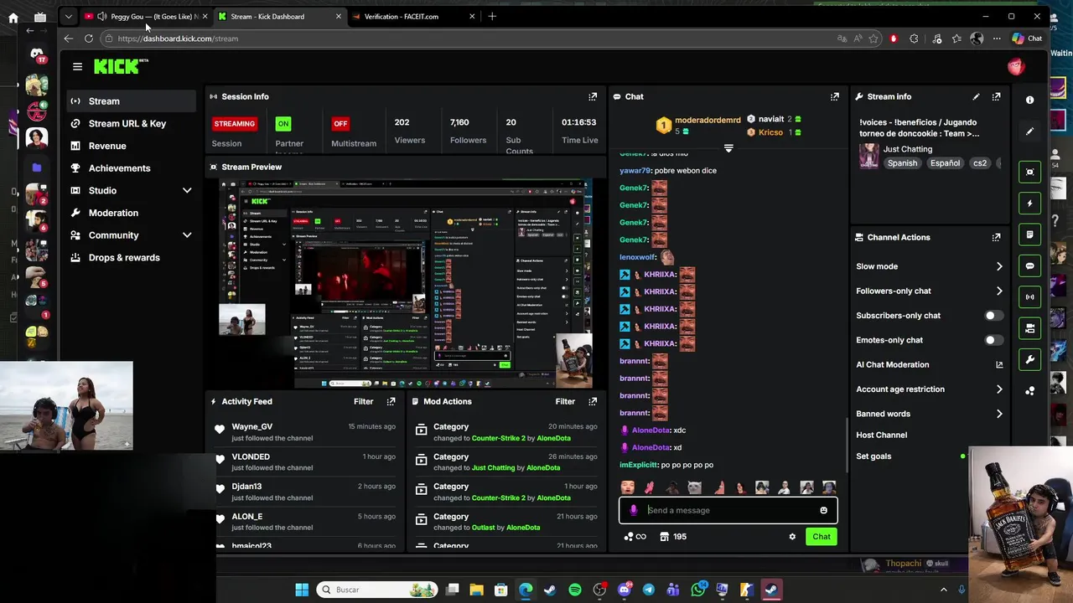
Task: Open Telegram from the taskbar
Action: [x=648, y=590]
